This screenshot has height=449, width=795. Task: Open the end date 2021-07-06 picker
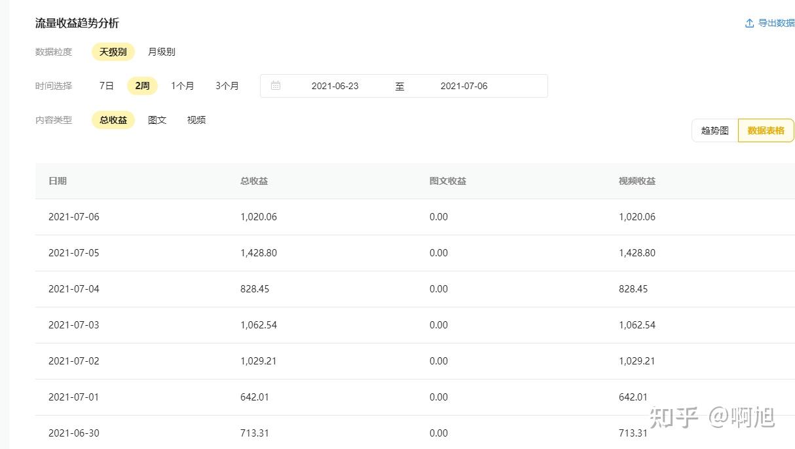click(x=464, y=86)
